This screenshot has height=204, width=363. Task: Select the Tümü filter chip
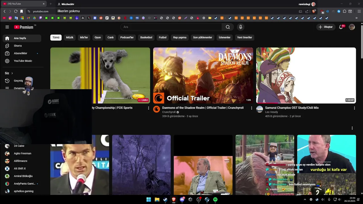tap(56, 37)
